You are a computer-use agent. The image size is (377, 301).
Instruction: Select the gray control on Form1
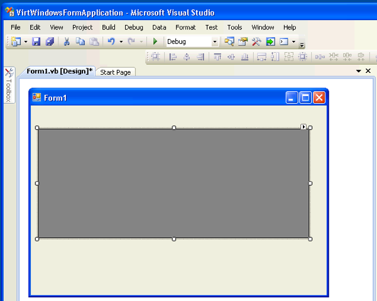[173, 183]
